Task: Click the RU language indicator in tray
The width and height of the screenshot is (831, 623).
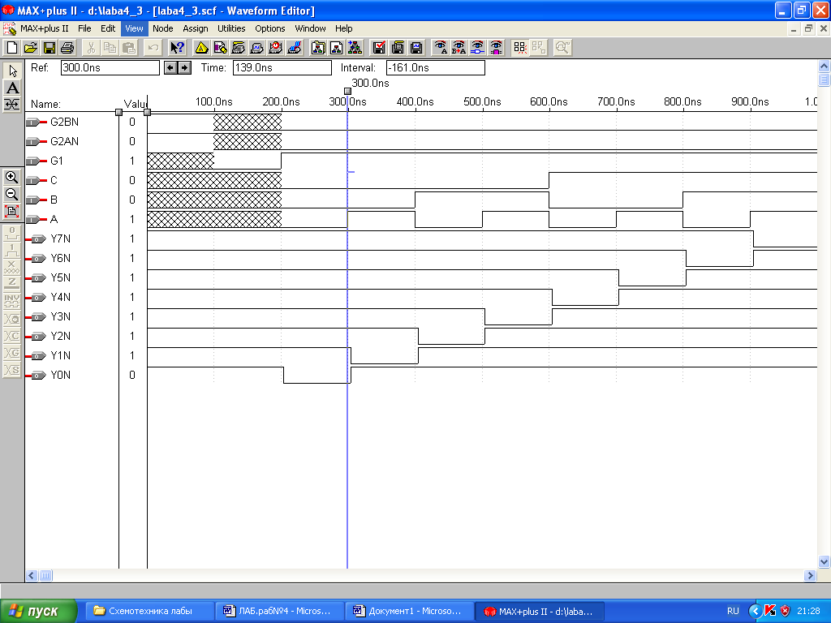Action: 733,611
